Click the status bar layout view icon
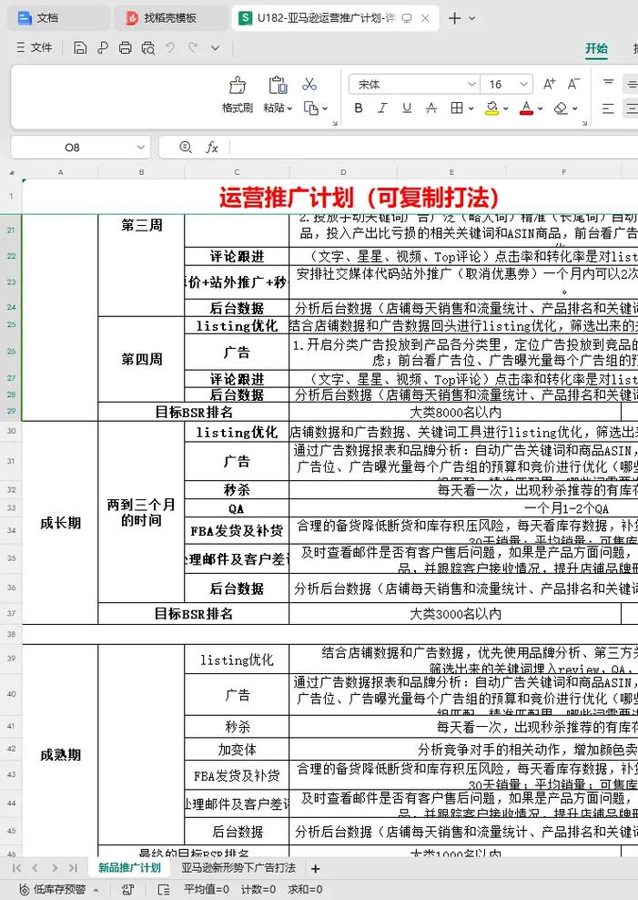 (164, 889)
